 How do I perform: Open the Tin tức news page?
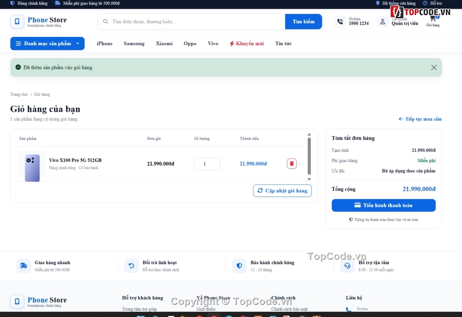pos(284,44)
